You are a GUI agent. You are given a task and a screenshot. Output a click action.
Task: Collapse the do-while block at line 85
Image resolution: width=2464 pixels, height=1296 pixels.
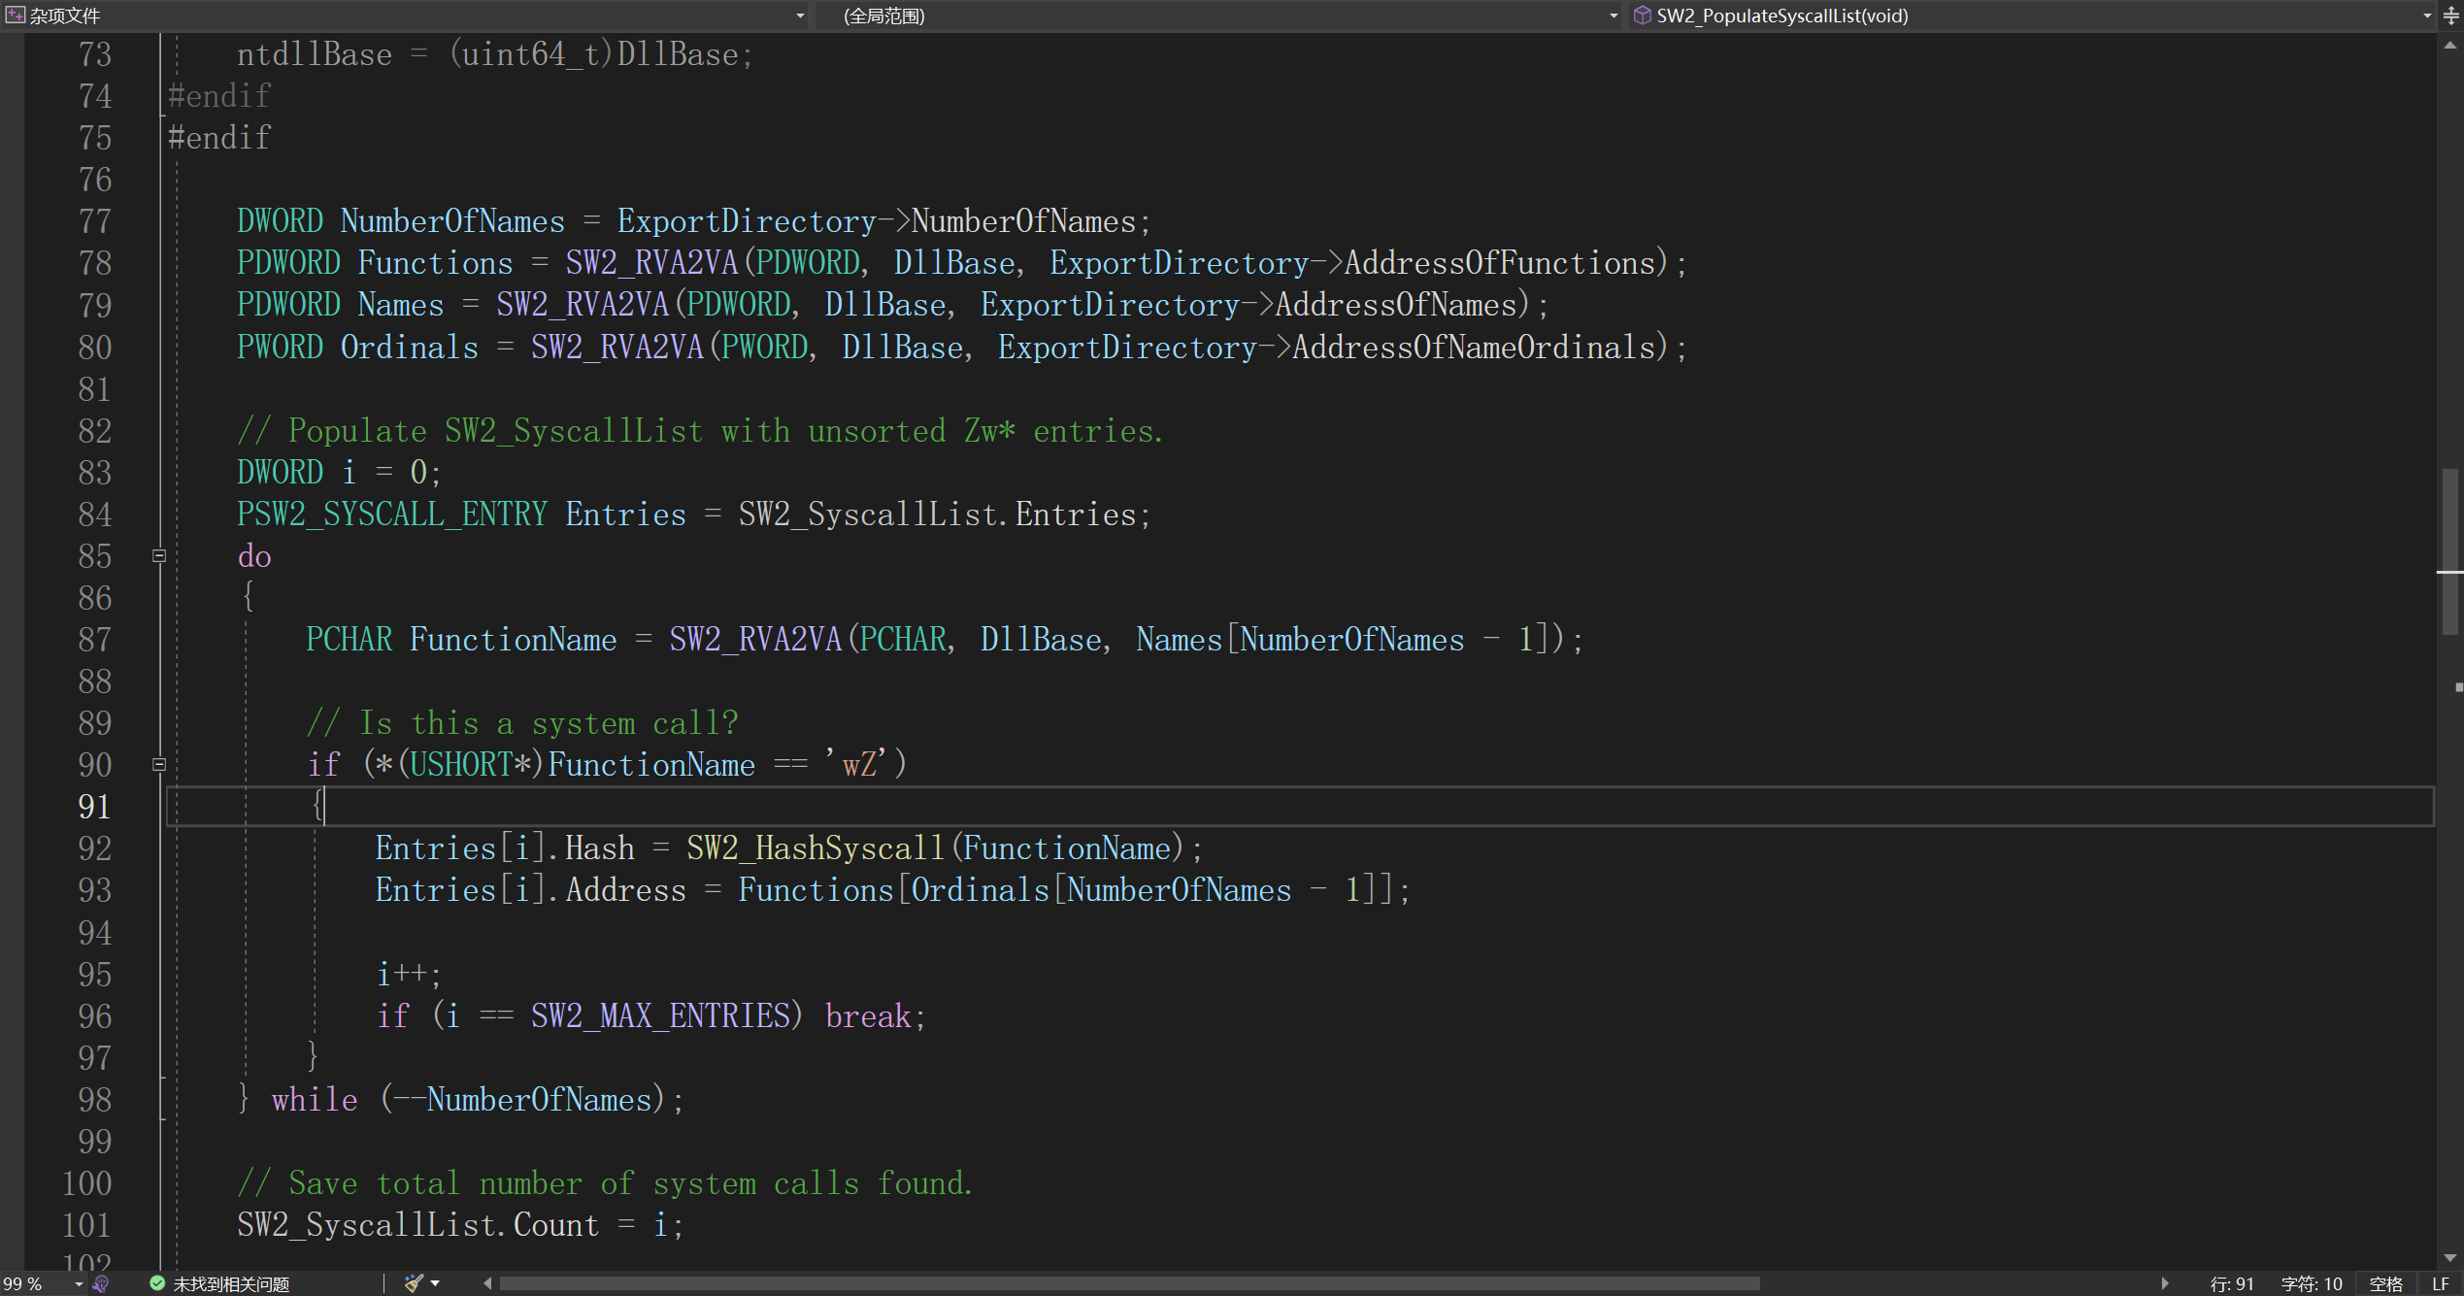pyautogui.click(x=159, y=556)
